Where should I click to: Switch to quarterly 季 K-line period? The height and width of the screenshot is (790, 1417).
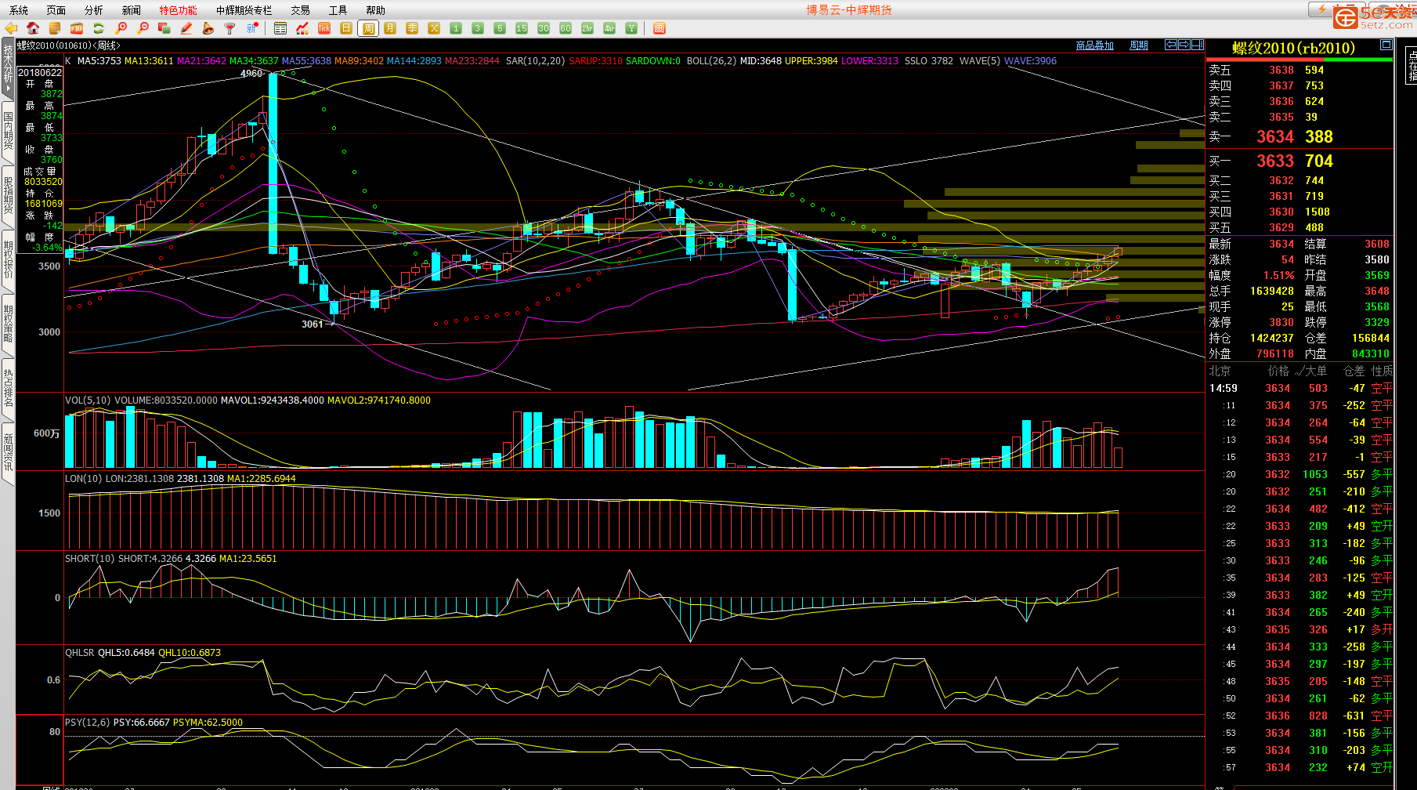click(412, 28)
